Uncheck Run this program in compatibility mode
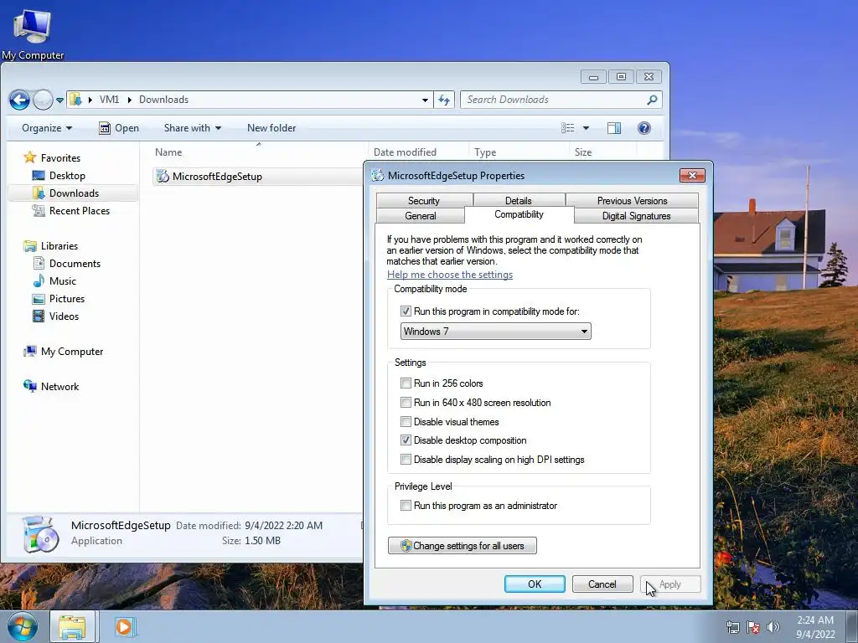Screen dimensions: 858x643 (406, 311)
